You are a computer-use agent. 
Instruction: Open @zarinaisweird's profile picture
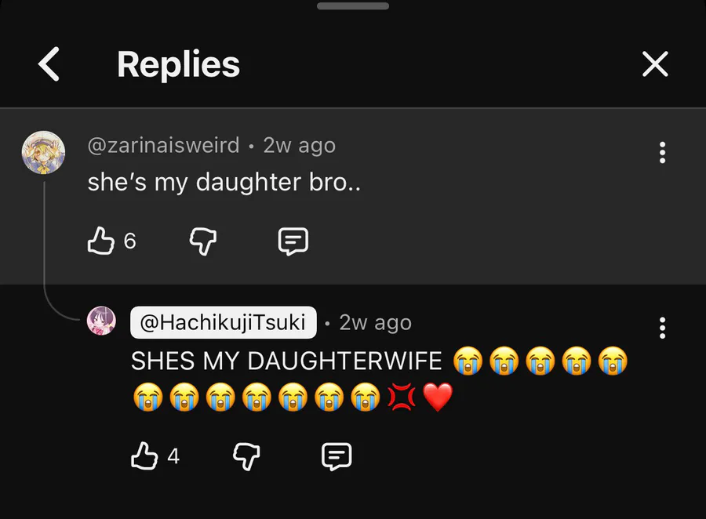[x=43, y=152]
